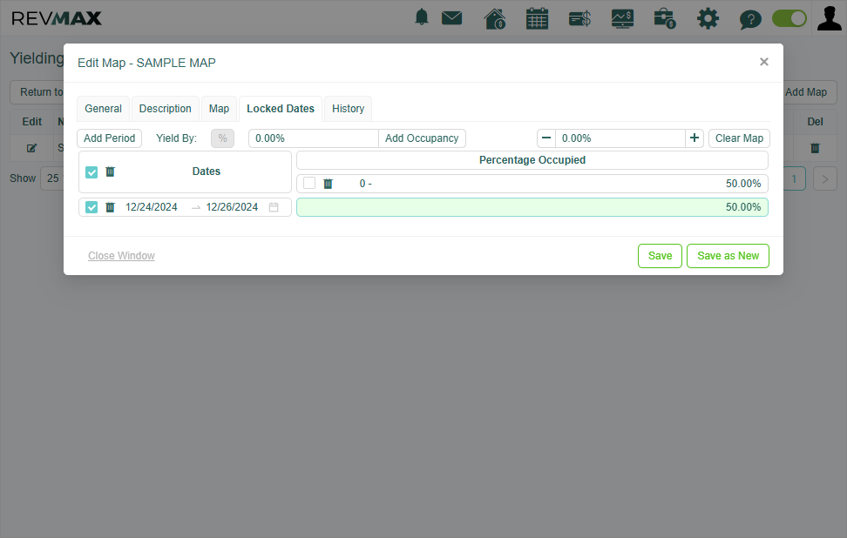Switch to the Description tab

tap(166, 109)
